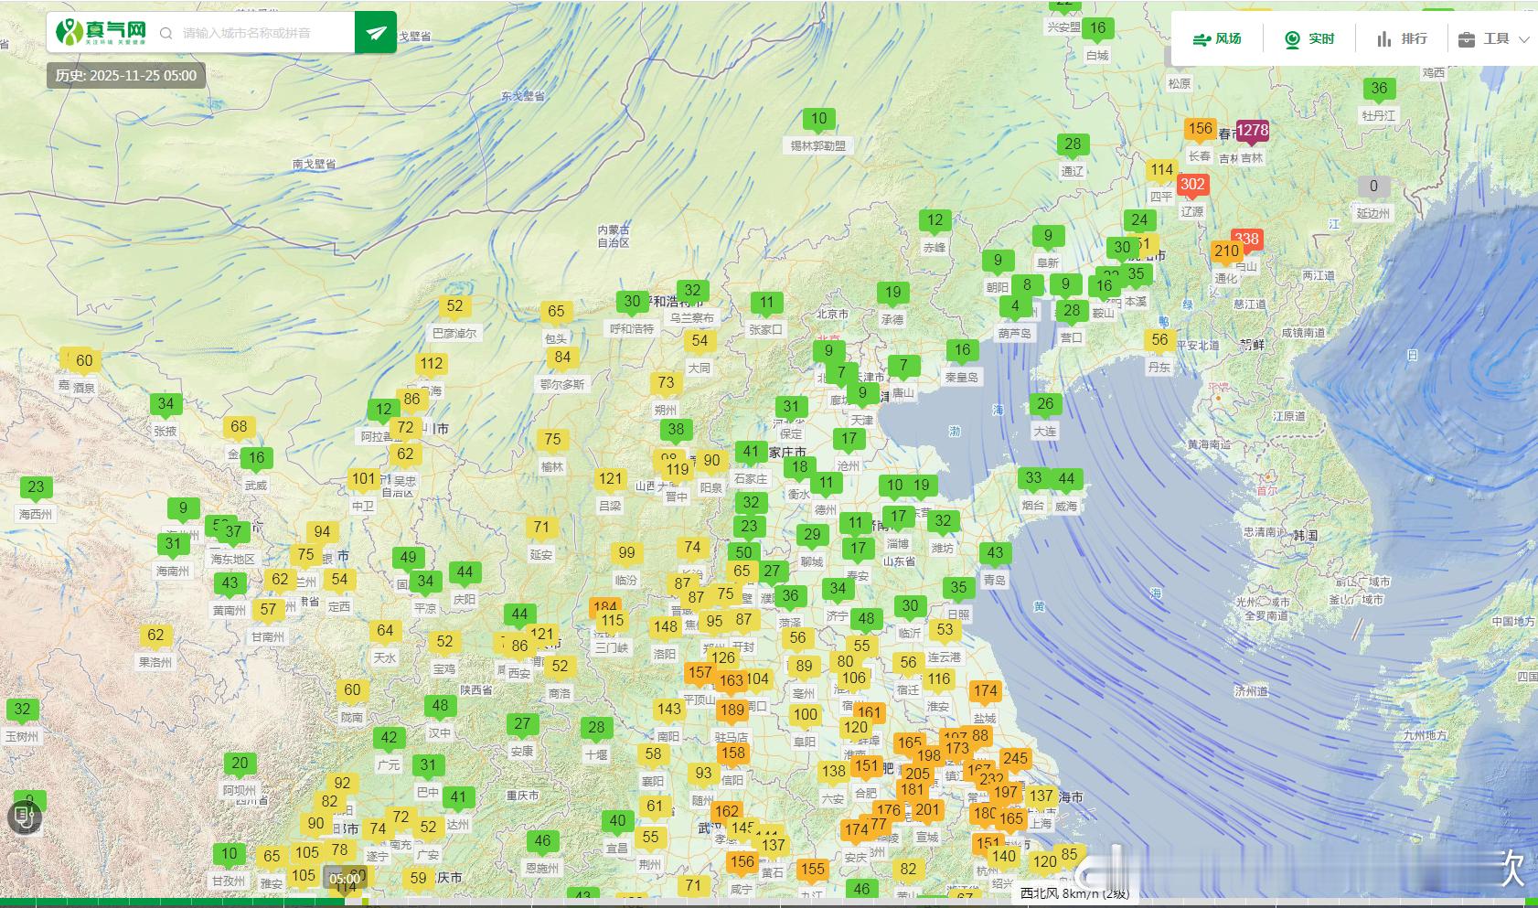The height and width of the screenshot is (908, 1538).
Task: Select the 71 AQI marker for 延安
Action: 541,528
